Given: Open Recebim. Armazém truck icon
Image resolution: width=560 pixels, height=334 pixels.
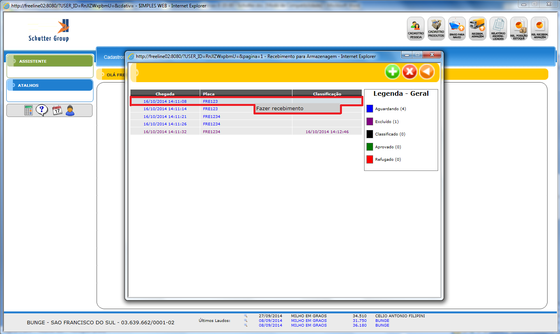Looking at the screenshot, I should tap(477, 28).
